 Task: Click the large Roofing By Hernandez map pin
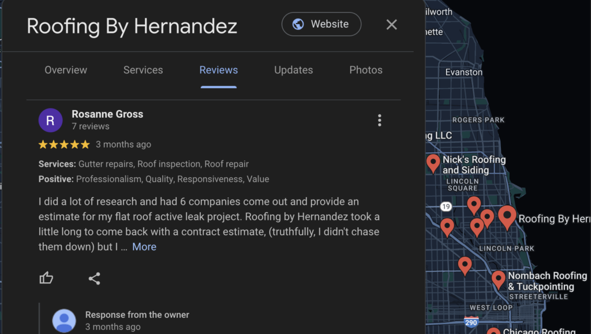pos(507,217)
